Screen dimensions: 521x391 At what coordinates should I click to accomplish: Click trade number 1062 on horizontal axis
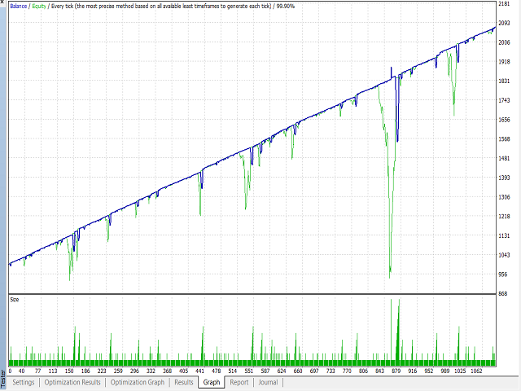pos(476,371)
